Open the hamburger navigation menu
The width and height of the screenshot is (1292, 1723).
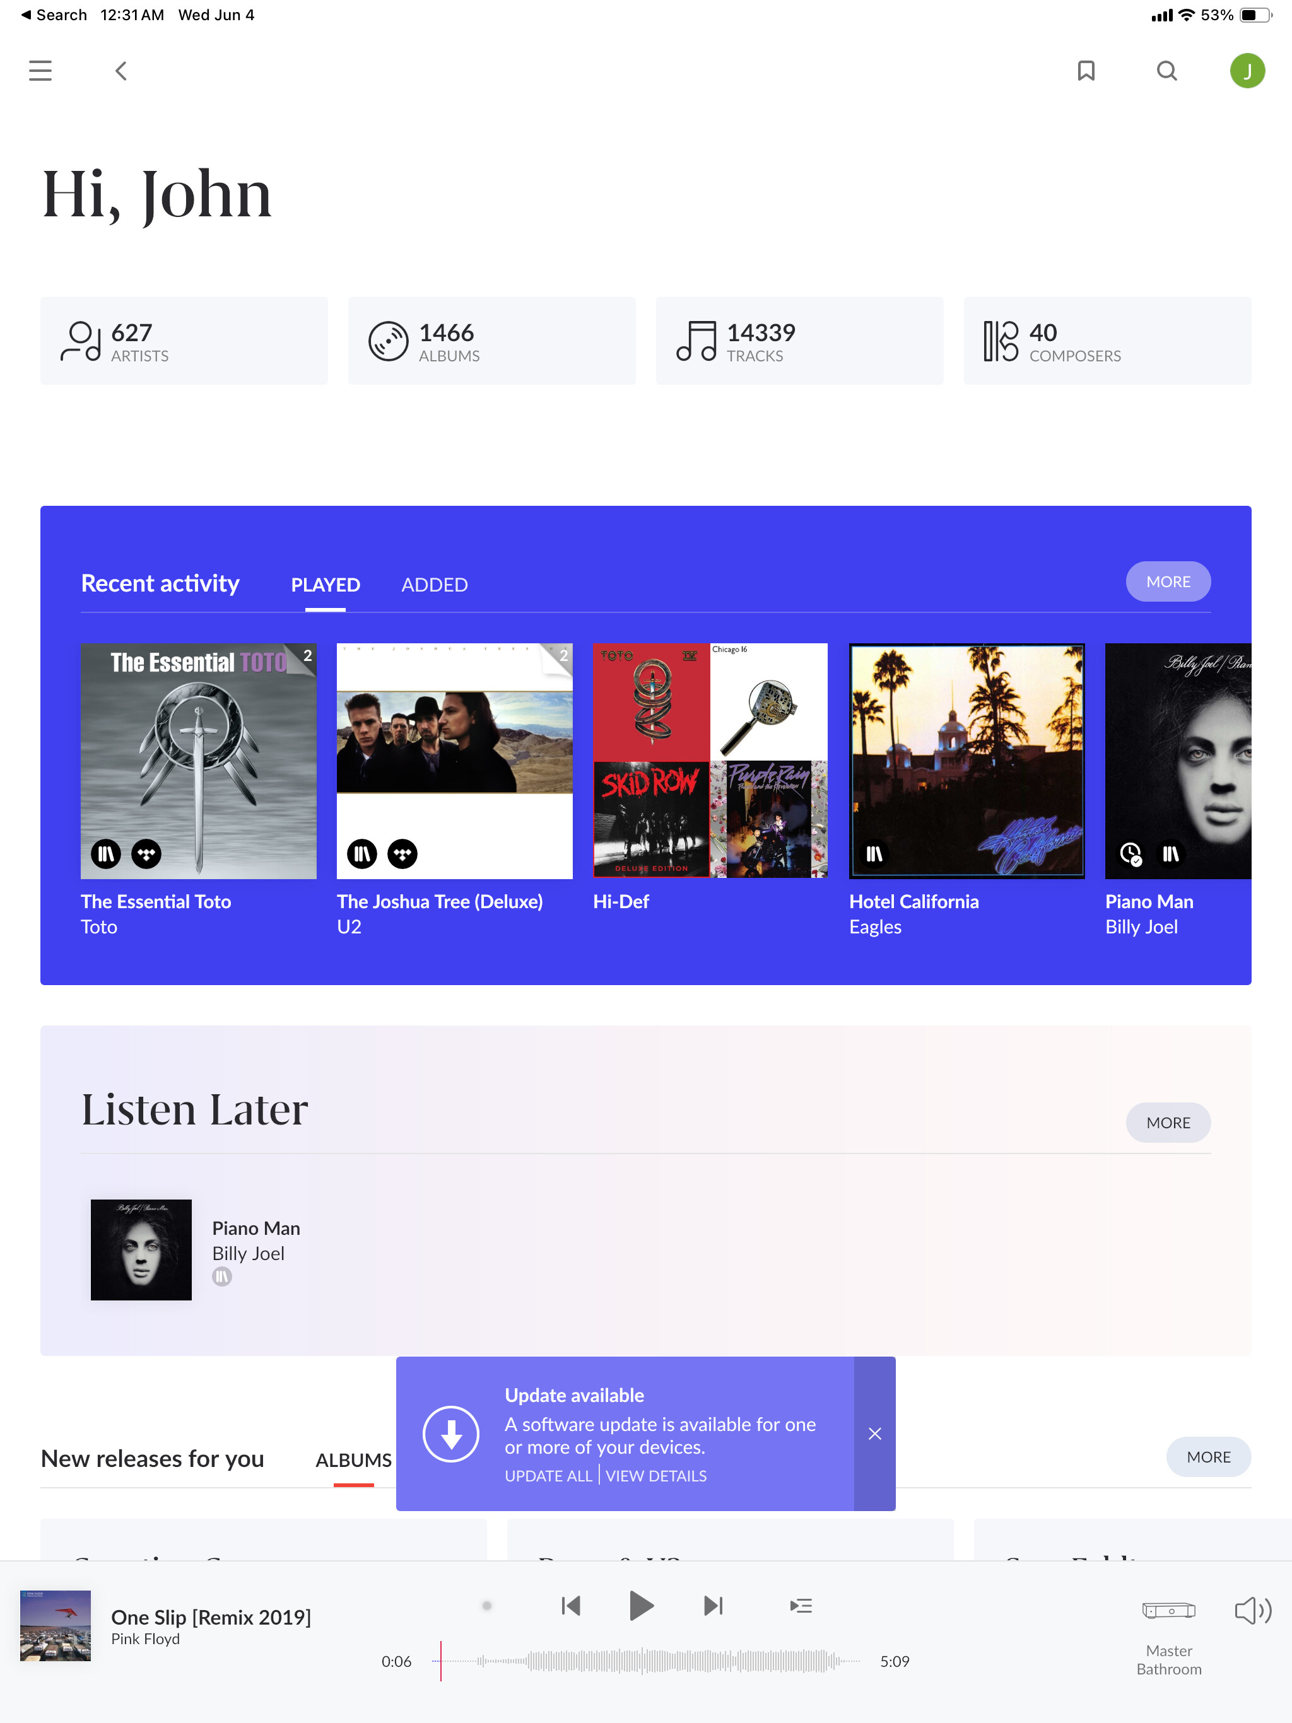tap(40, 71)
